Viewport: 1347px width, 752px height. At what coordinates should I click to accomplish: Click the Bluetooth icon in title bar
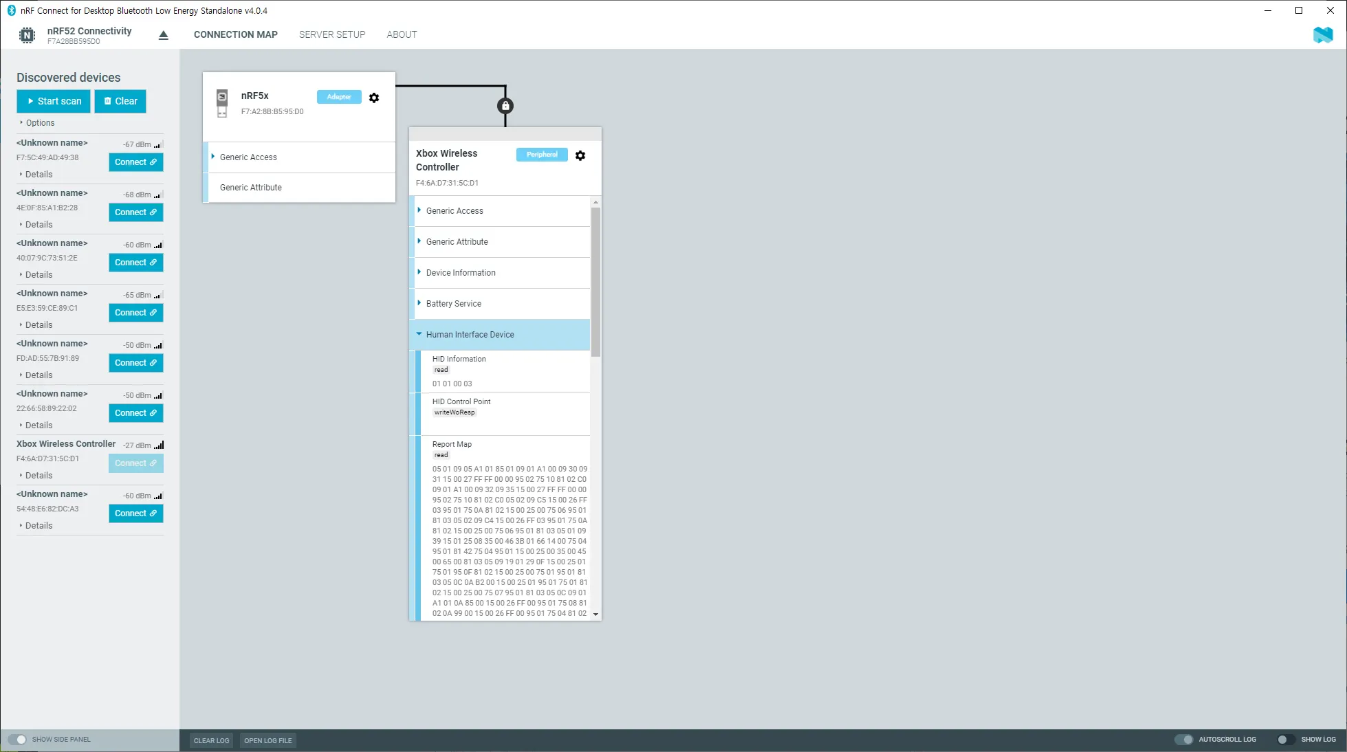[11, 10]
